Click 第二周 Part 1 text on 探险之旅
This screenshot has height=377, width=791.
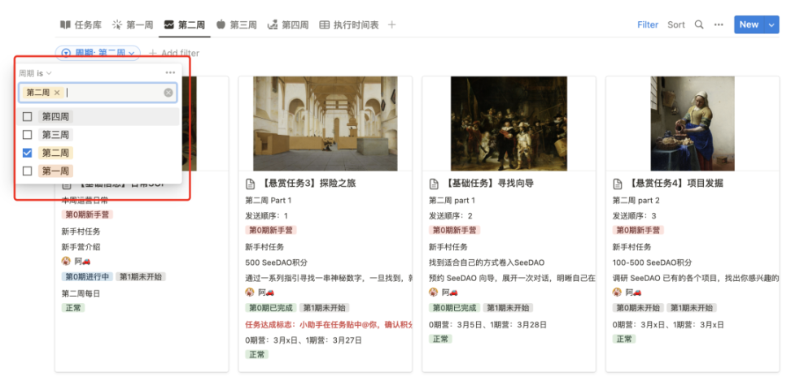[x=269, y=201]
